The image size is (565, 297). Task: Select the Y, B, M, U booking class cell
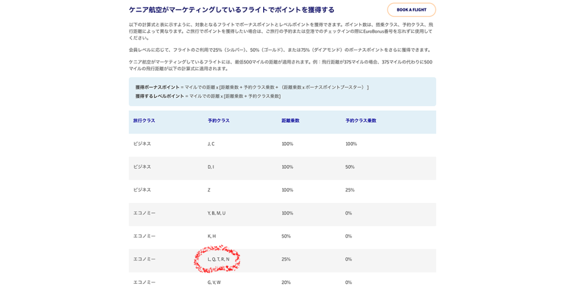click(x=216, y=213)
